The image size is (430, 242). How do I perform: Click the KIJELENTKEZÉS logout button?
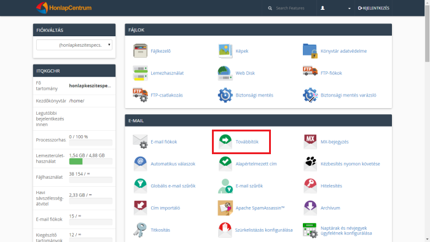[x=373, y=8]
